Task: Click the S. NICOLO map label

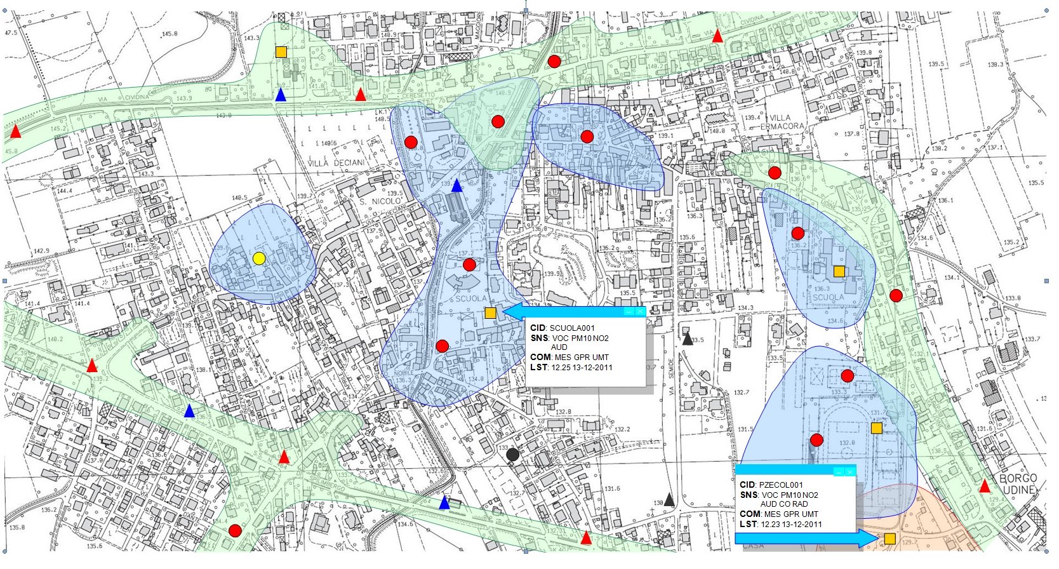Action: 380,201
